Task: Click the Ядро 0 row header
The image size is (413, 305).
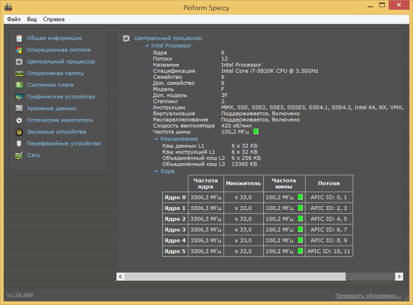Action: (175, 197)
